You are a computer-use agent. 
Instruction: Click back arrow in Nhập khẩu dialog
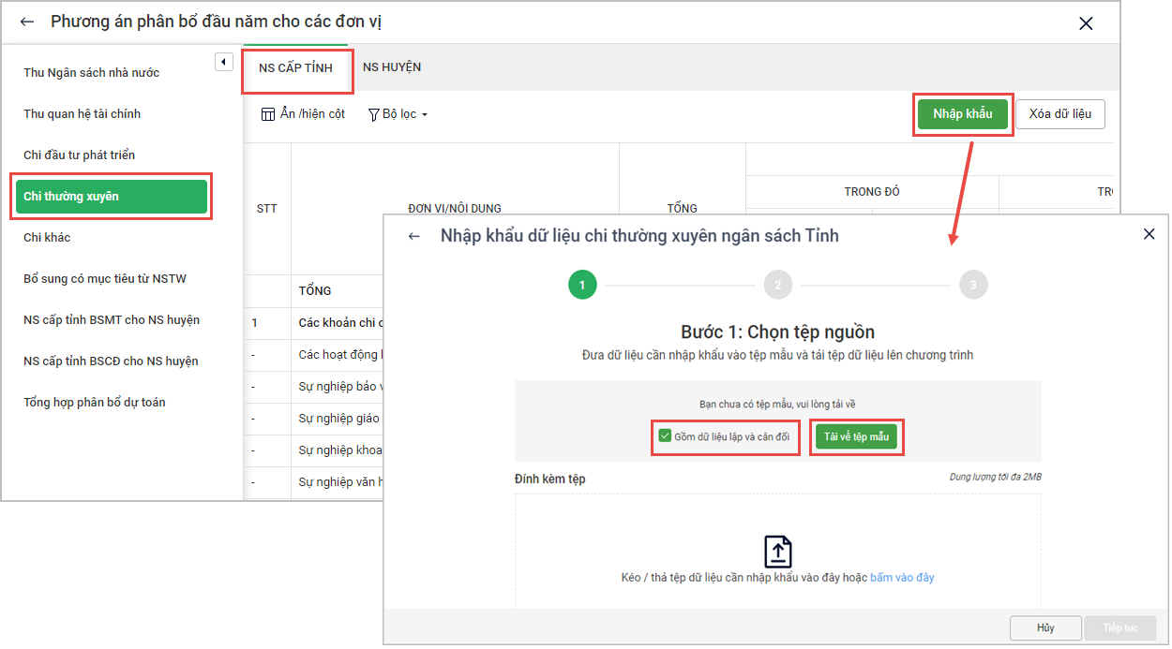[x=413, y=236]
